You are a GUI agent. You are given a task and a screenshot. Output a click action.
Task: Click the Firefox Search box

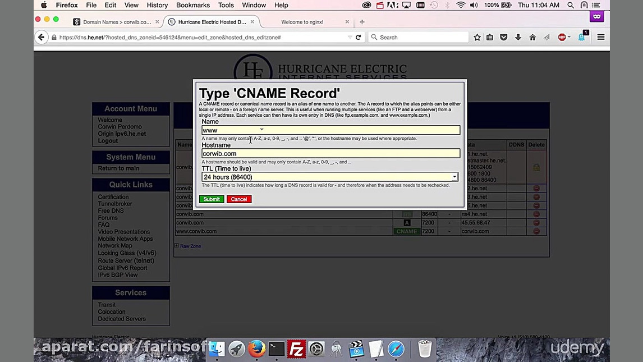point(418,37)
